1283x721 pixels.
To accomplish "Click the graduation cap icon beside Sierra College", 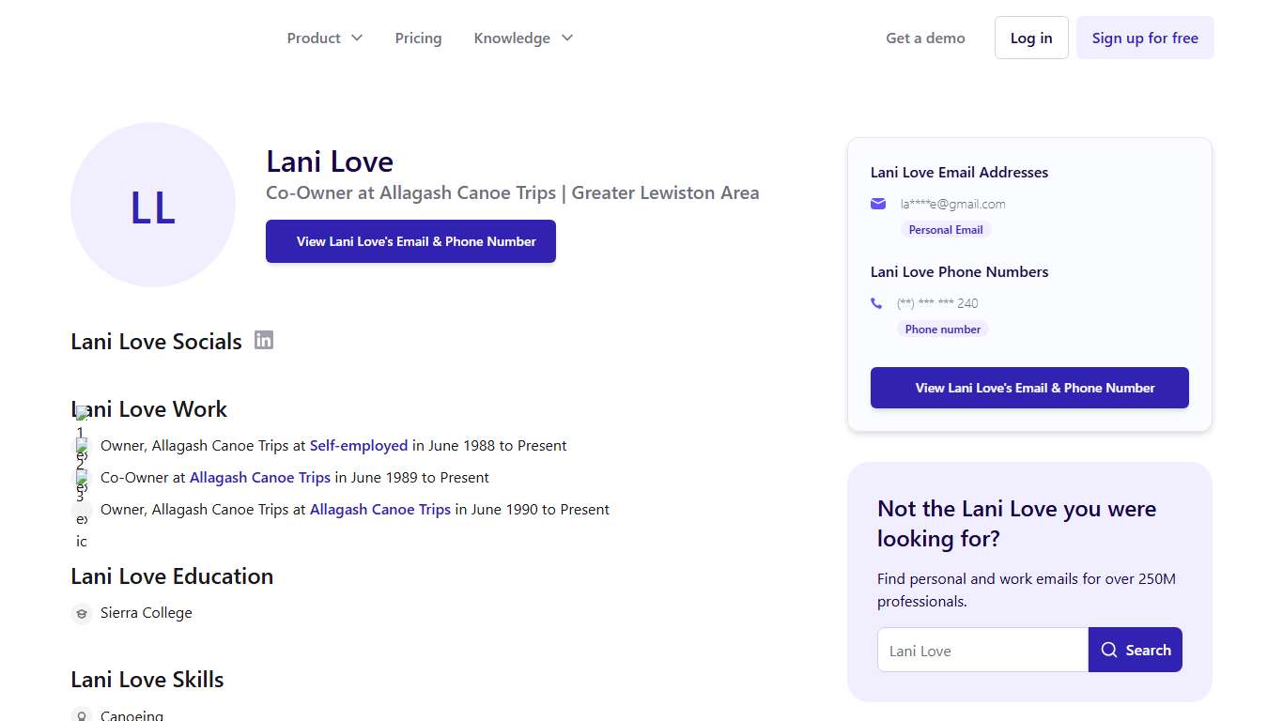I will pos(82,613).
